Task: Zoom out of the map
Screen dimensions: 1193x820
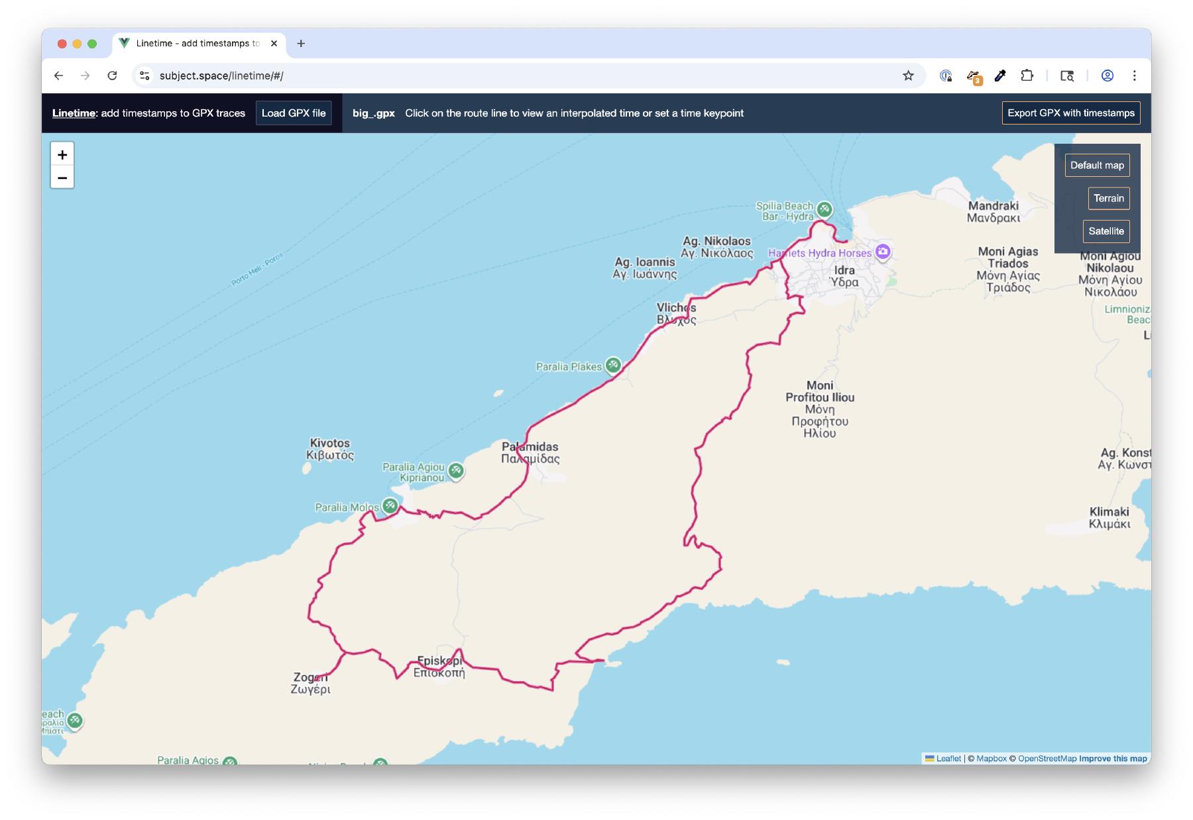Action: click(x=62, y=178)
